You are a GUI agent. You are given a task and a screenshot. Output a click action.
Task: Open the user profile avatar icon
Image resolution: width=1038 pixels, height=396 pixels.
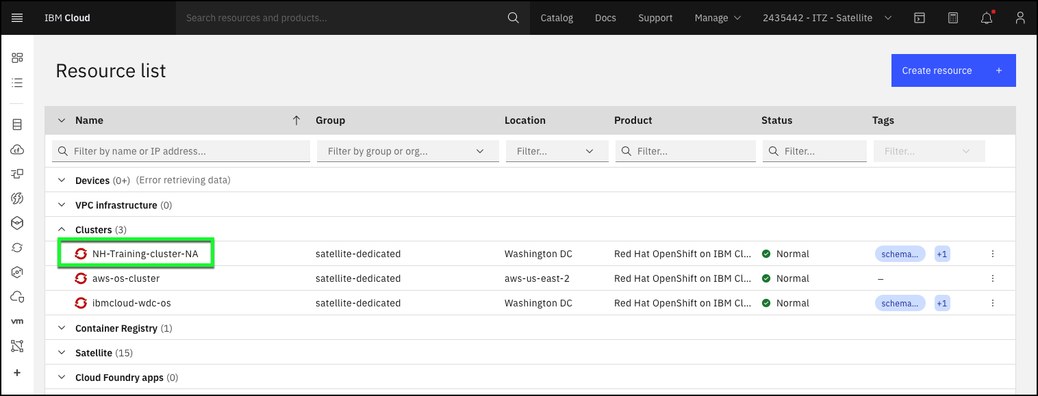coord(1020,18)
